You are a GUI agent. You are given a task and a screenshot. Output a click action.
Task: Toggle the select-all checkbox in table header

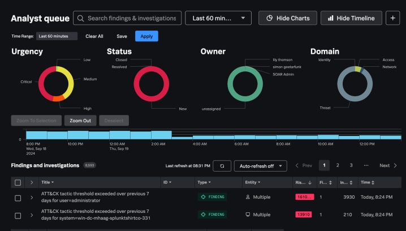tap(18, 183)
